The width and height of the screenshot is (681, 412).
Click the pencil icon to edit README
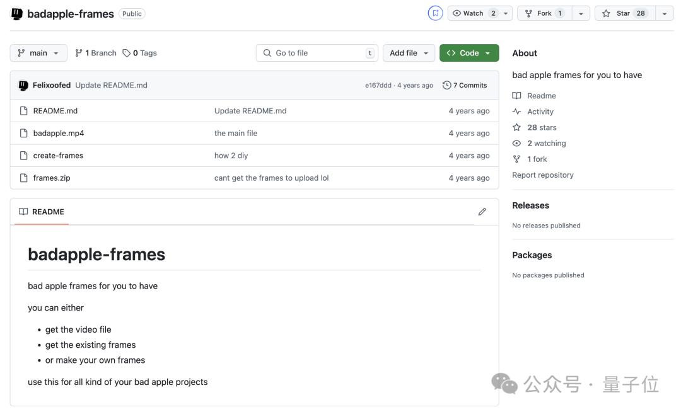click(482, 212)
